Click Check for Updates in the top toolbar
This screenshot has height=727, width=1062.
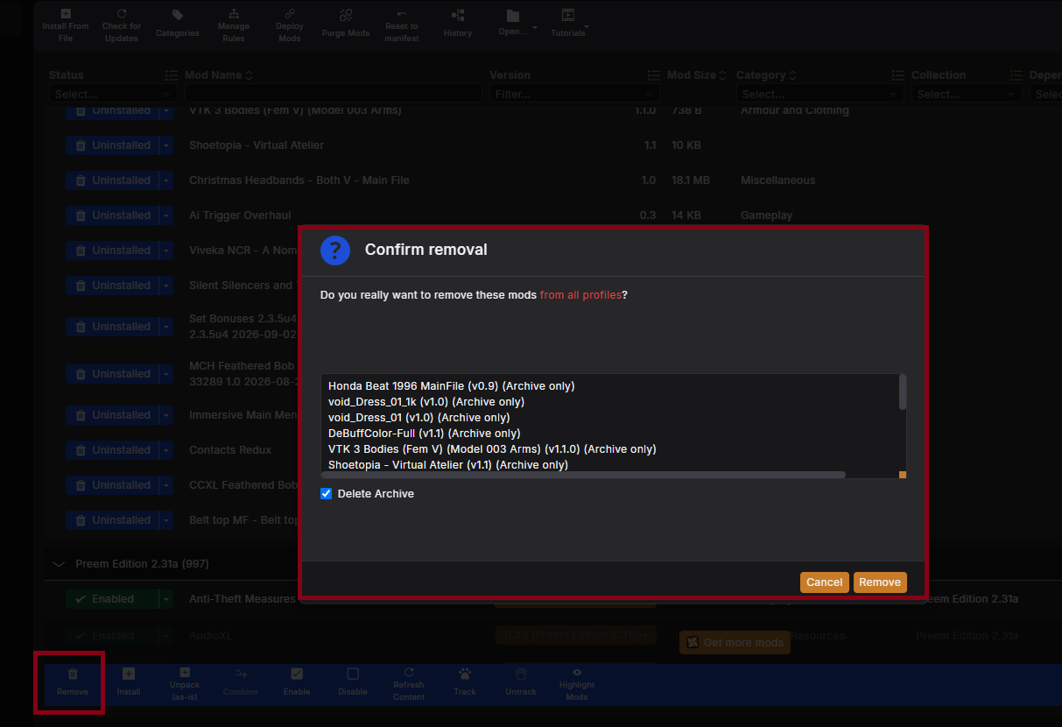click(x=121, y=25)
